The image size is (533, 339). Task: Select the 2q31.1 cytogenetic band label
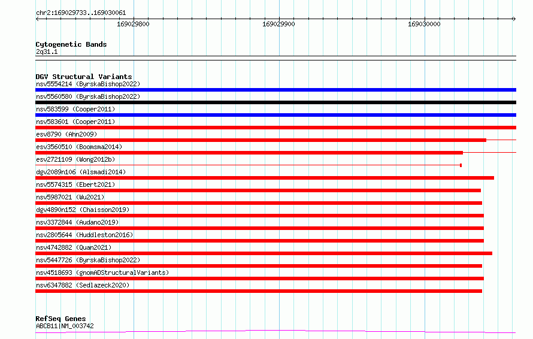[47, 52]
